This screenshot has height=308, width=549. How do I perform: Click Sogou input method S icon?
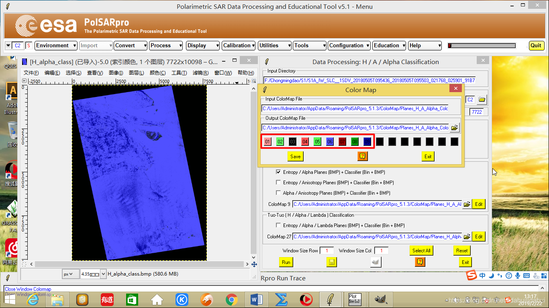(471, 276)
